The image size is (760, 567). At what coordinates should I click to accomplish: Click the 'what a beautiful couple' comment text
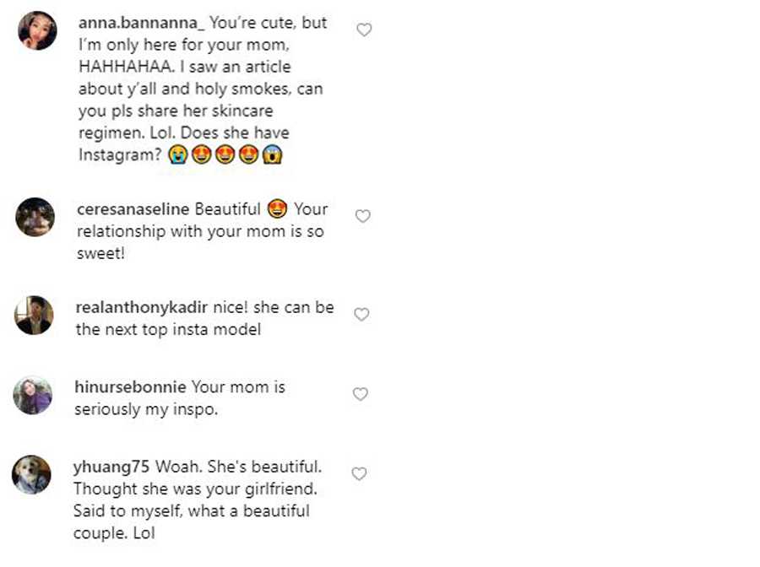point(191,511)
